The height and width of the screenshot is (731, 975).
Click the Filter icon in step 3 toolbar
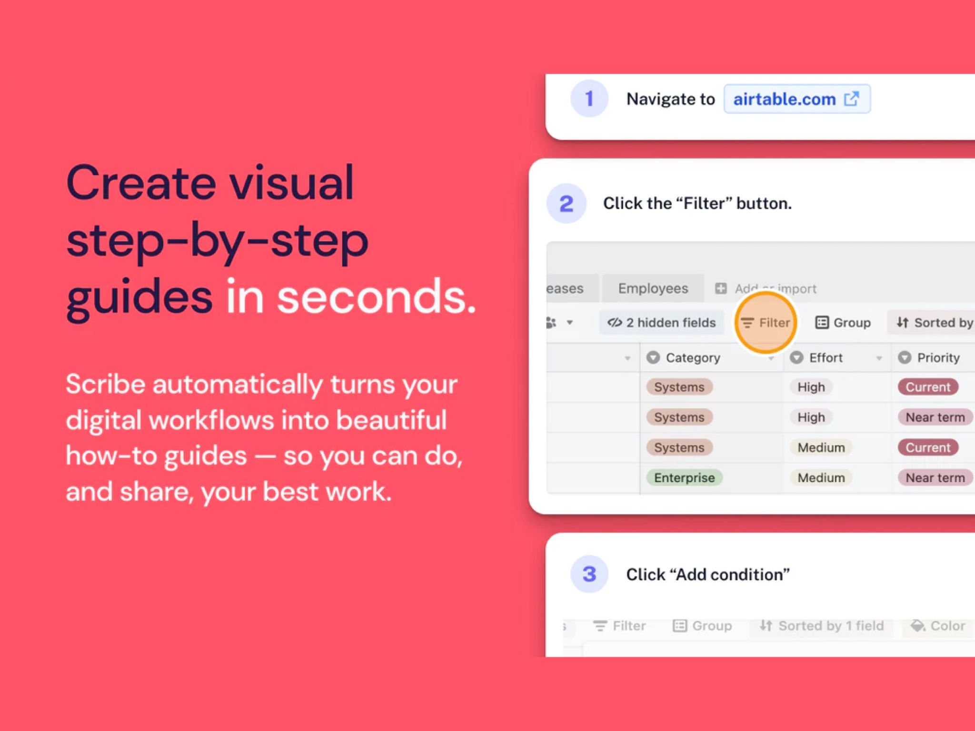pos(600,626)
